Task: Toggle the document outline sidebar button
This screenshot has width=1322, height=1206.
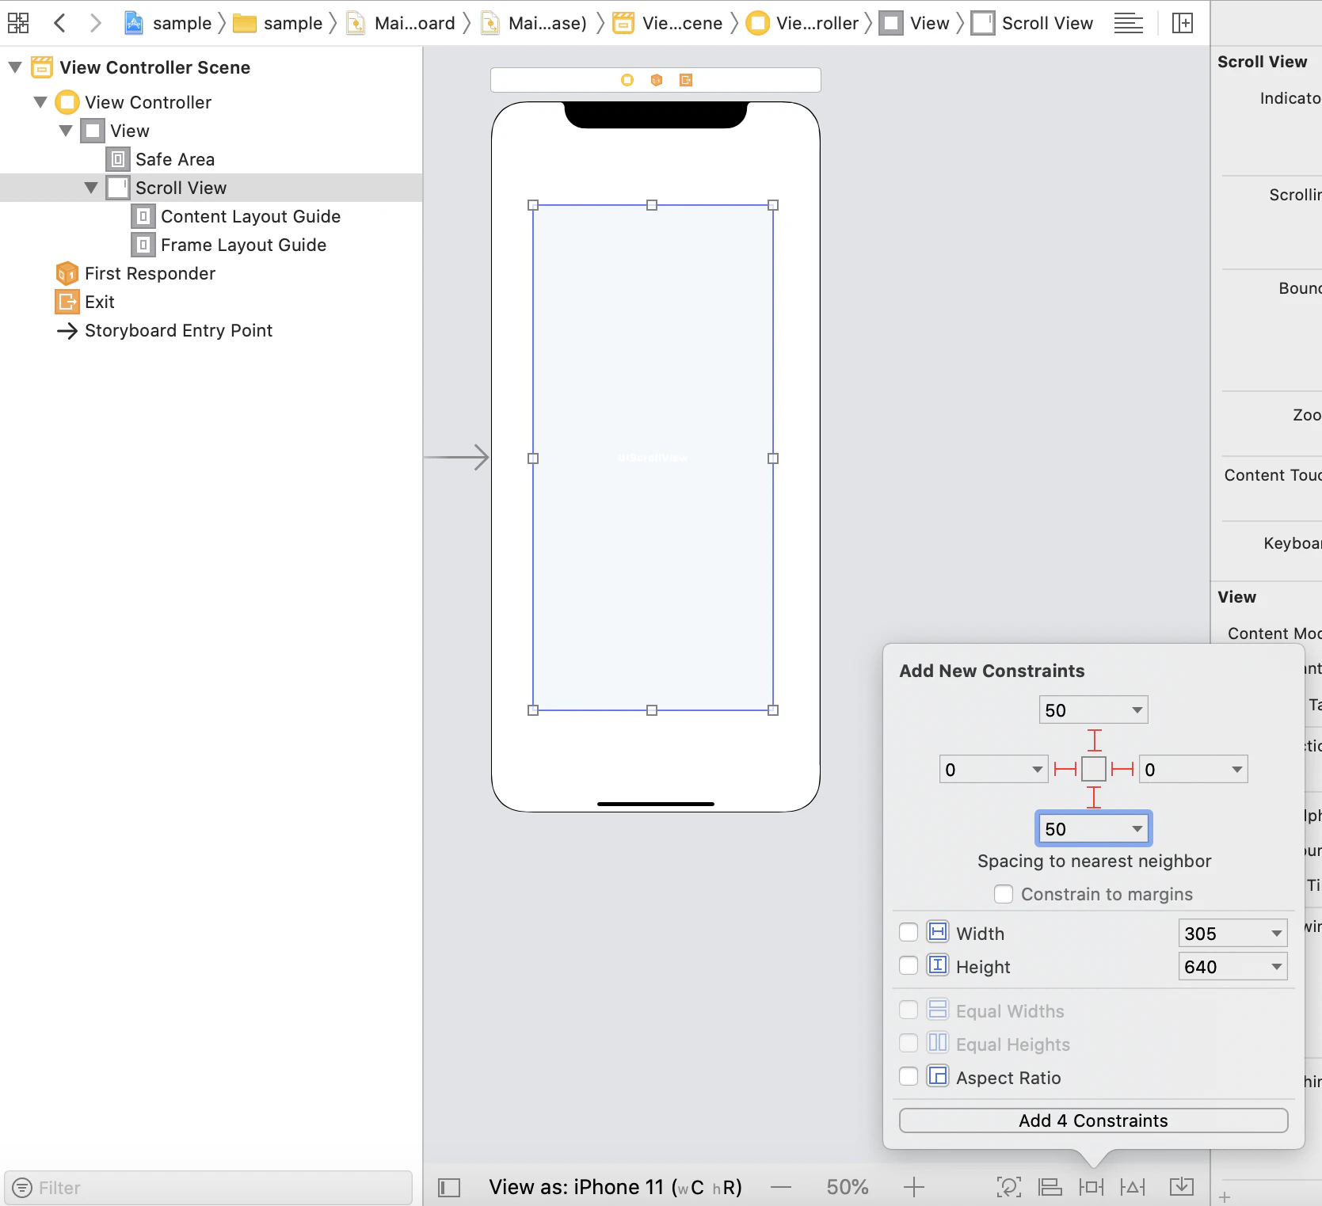Action: point(449,1187)
